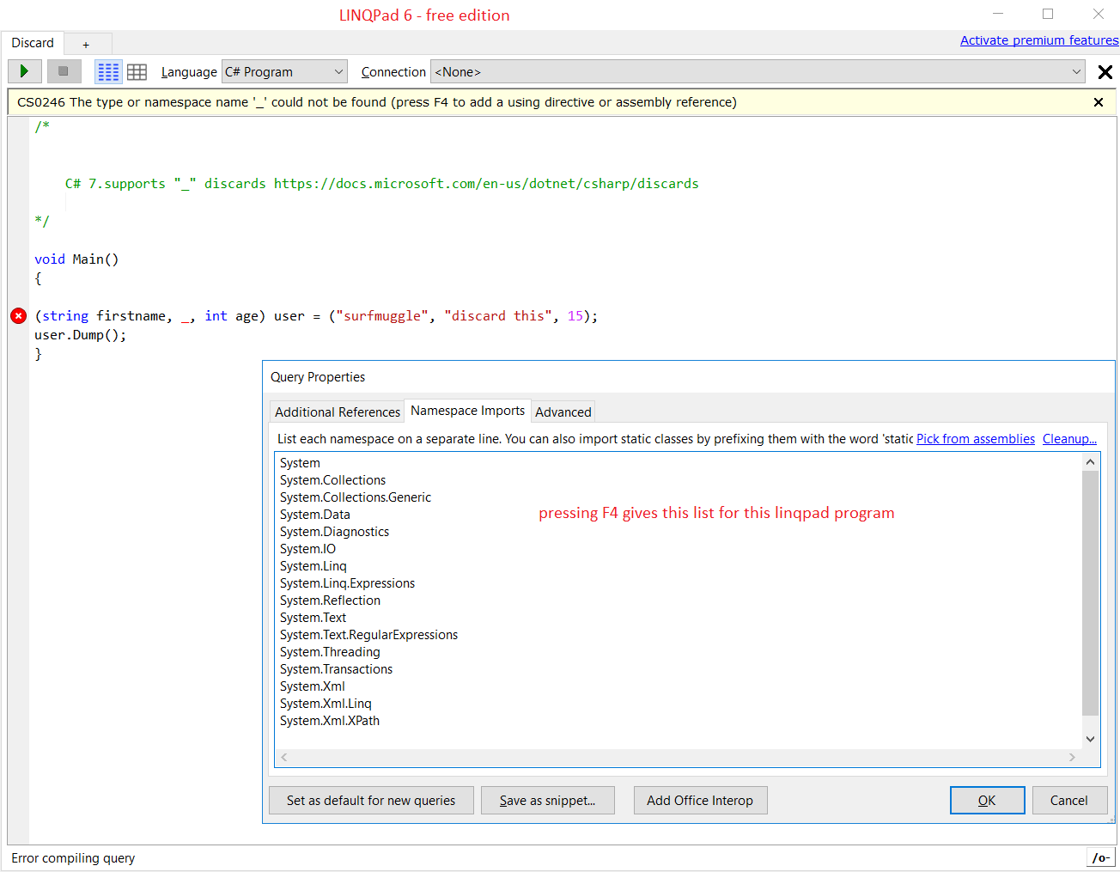This screenshot has height=872, width=1120.
Task: Switch to Additional References tab
Action: [338, 412]
